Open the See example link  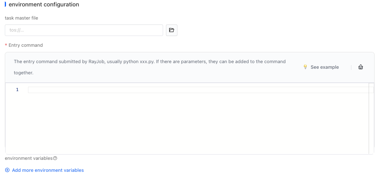click(x=324, y=67)
